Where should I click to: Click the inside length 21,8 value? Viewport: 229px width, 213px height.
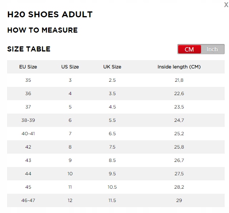(x=179, y=80)
